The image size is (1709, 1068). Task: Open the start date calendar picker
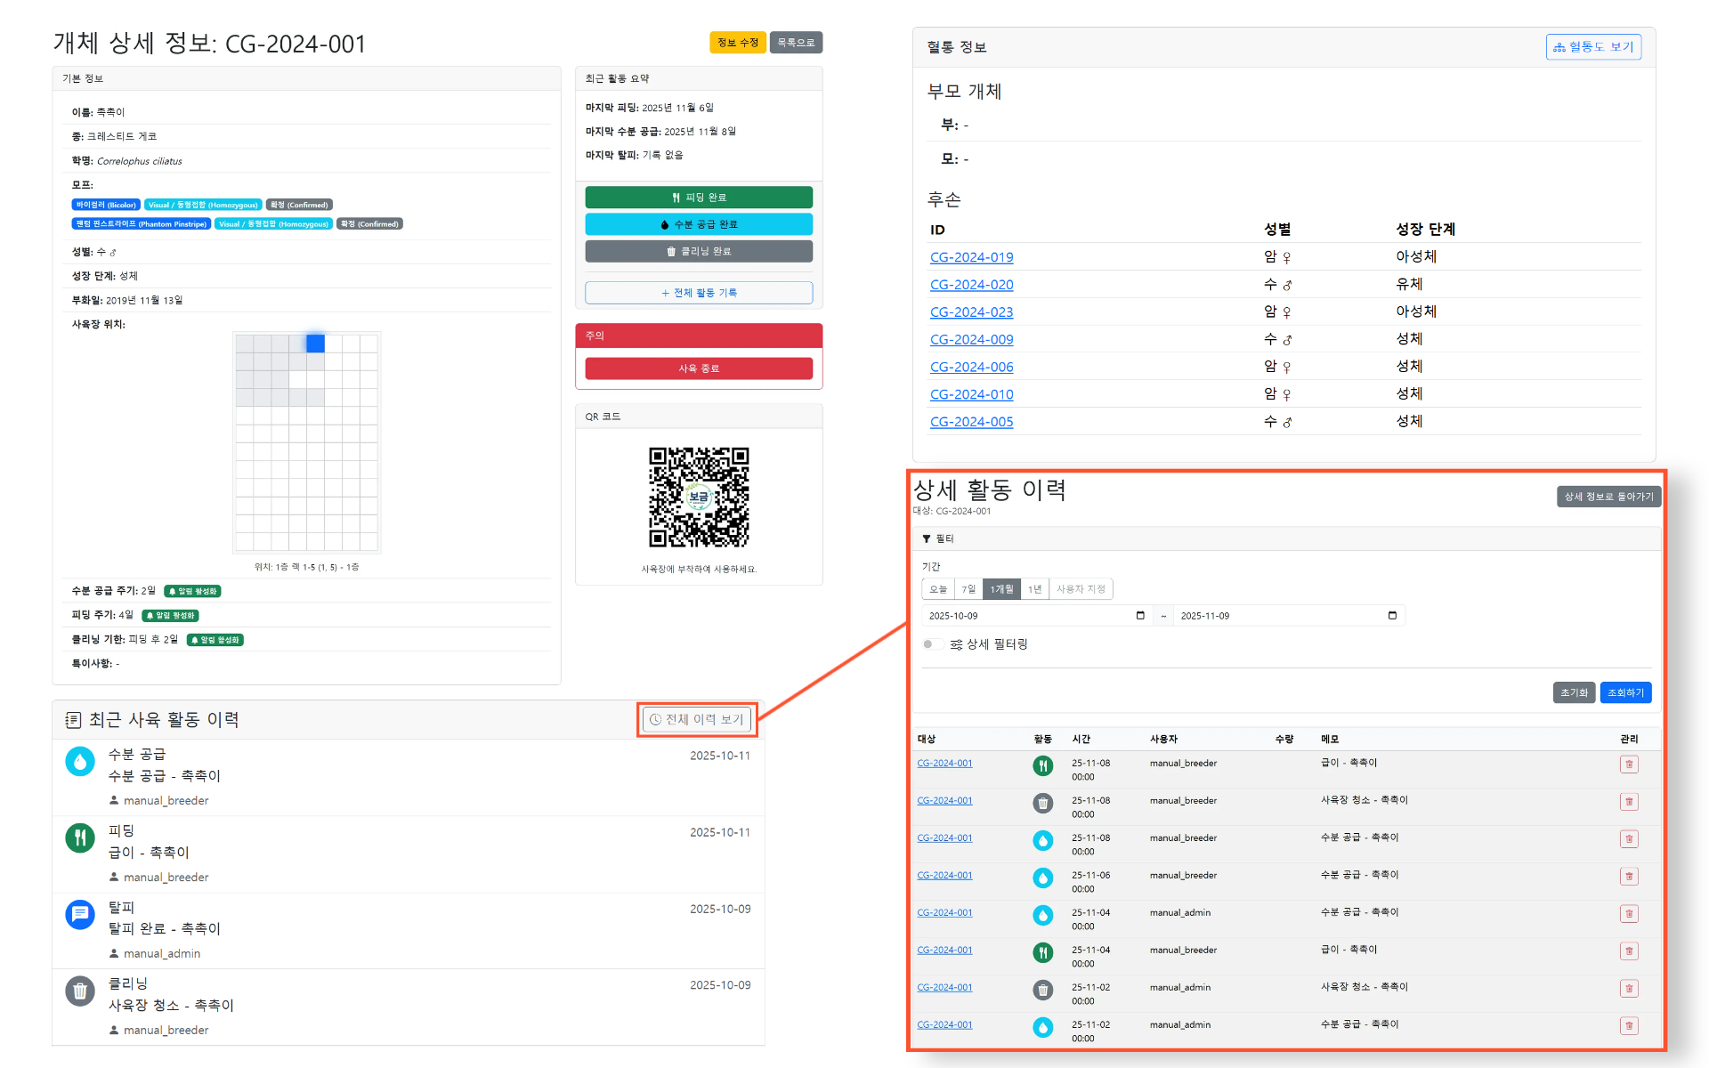click(1140, 615)
